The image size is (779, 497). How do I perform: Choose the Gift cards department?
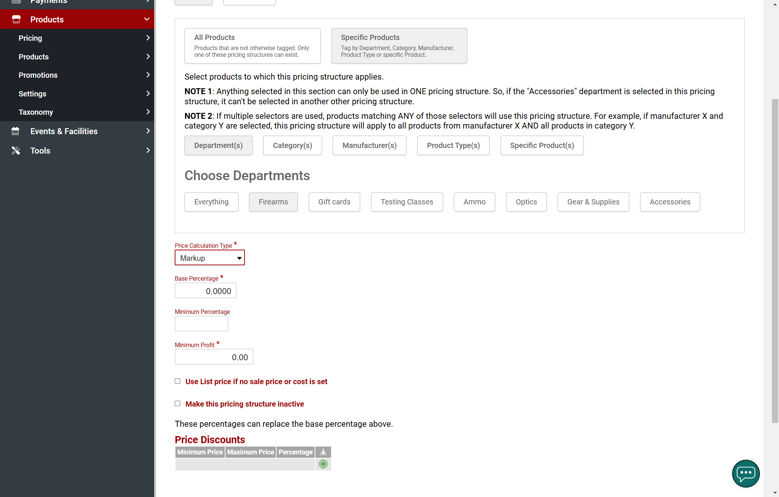pos(334,202)
